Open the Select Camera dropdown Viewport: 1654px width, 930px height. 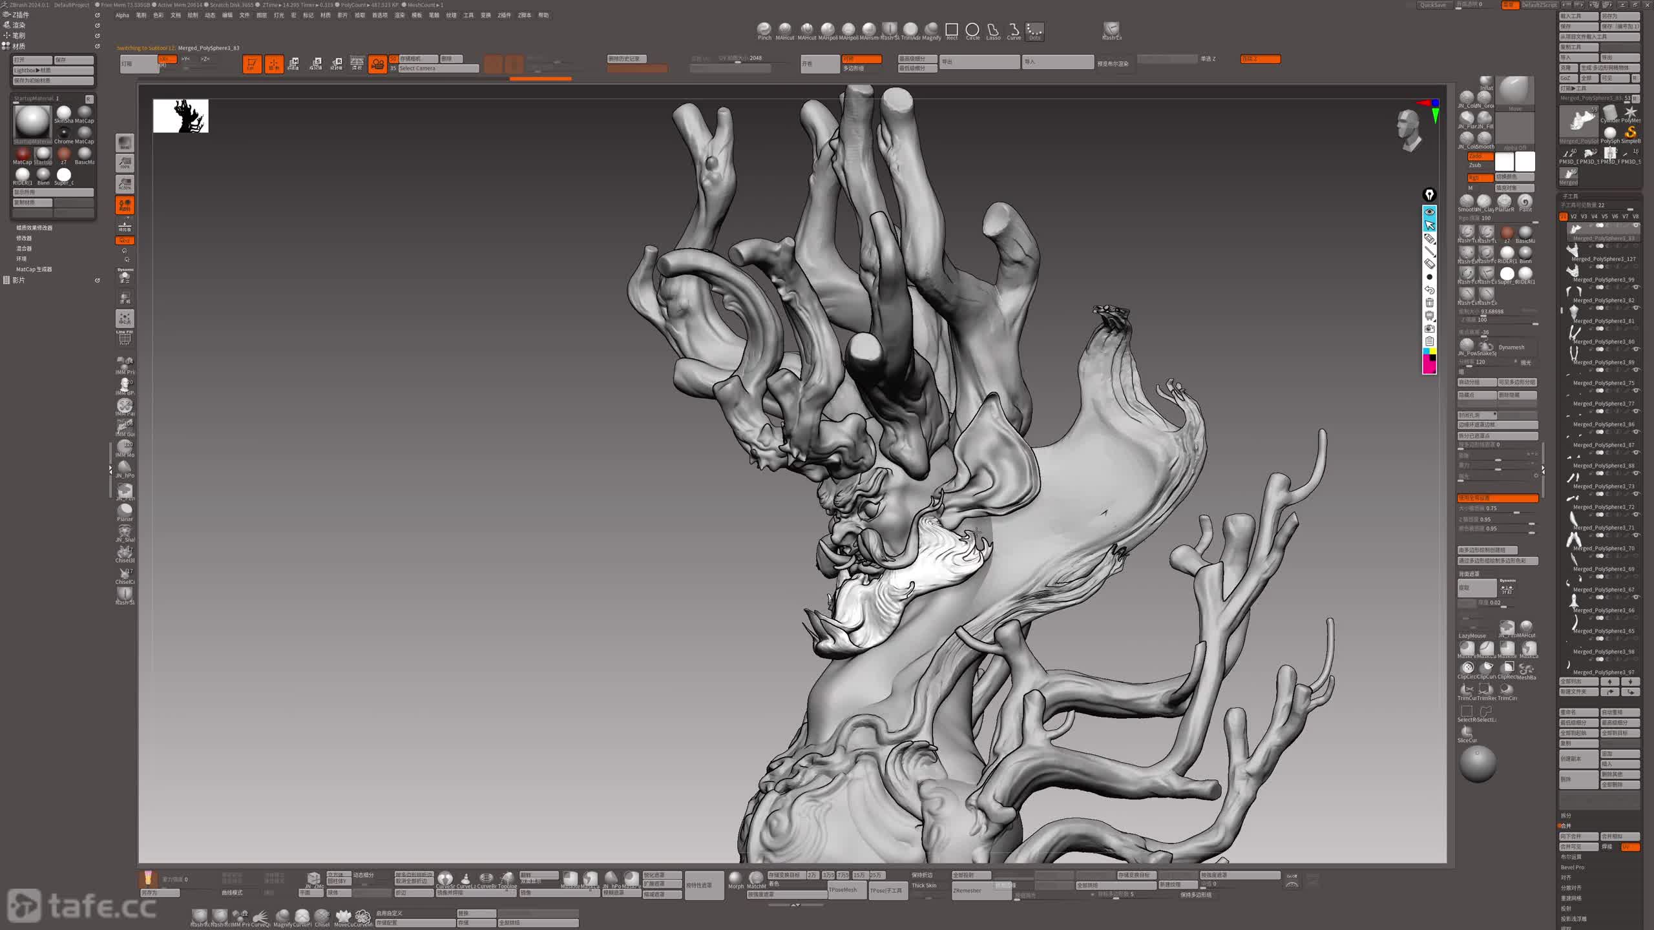437,68
